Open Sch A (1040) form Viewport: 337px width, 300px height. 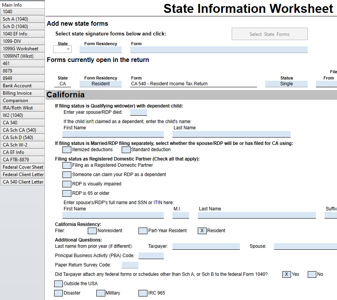coord(22,19)
